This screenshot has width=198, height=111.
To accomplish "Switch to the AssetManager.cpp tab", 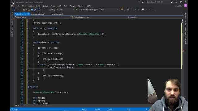I will pyautogui.click(x=37, y=14).
